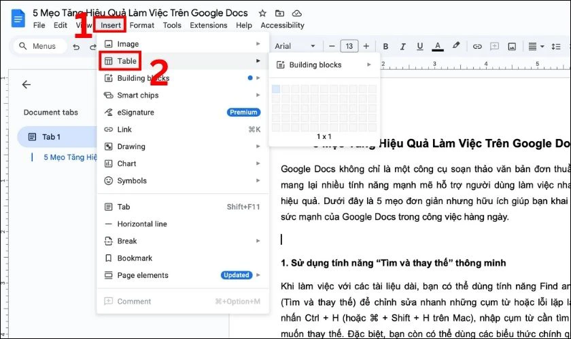
Task: Toggle underline formatting
Action: click(x=419, y=47)
